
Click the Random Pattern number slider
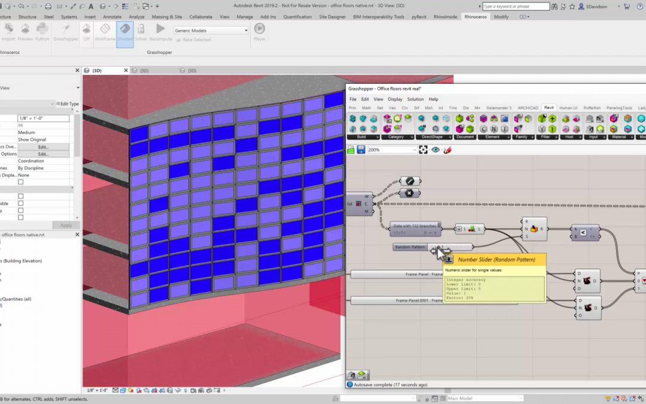point(432,247)
